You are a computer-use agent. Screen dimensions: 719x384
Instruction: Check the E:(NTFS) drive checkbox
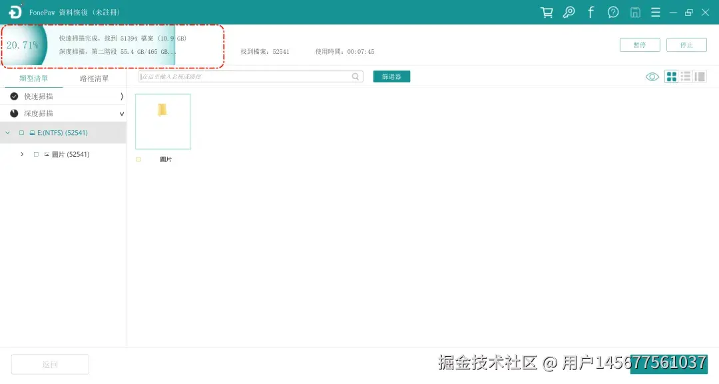point(21,132)
